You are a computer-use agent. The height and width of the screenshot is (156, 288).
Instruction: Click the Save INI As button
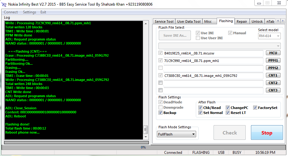click(x=175, y=35)
